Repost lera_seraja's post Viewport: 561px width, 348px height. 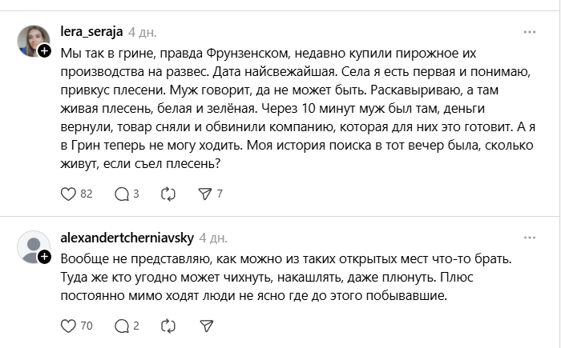[168, 193]
